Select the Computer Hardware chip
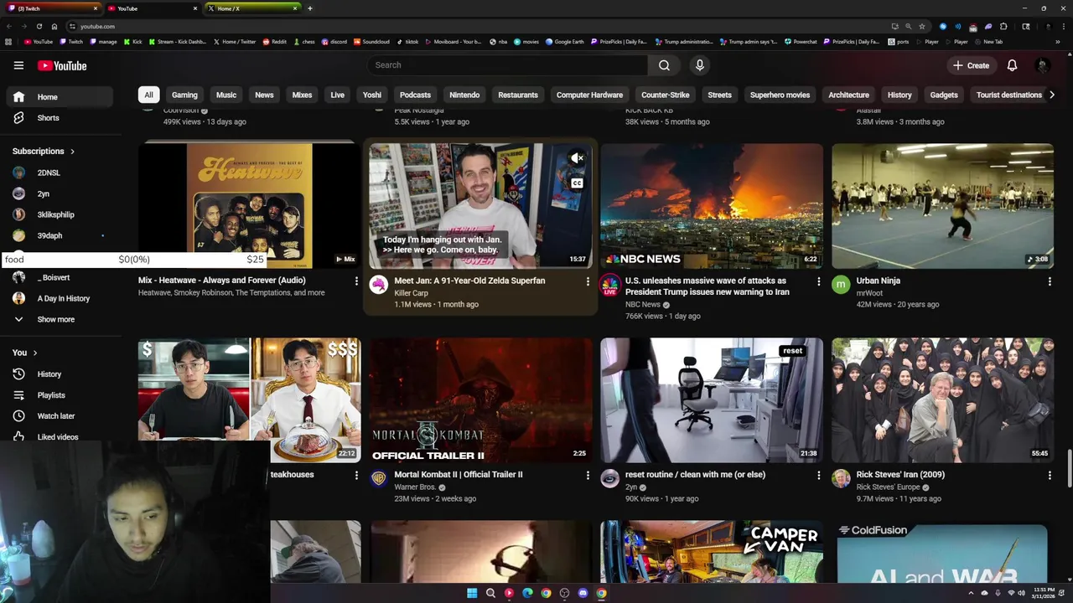 click(589, 95)
